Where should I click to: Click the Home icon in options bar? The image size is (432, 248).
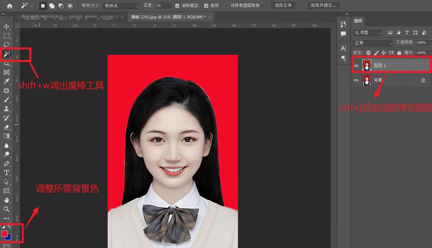10,6
